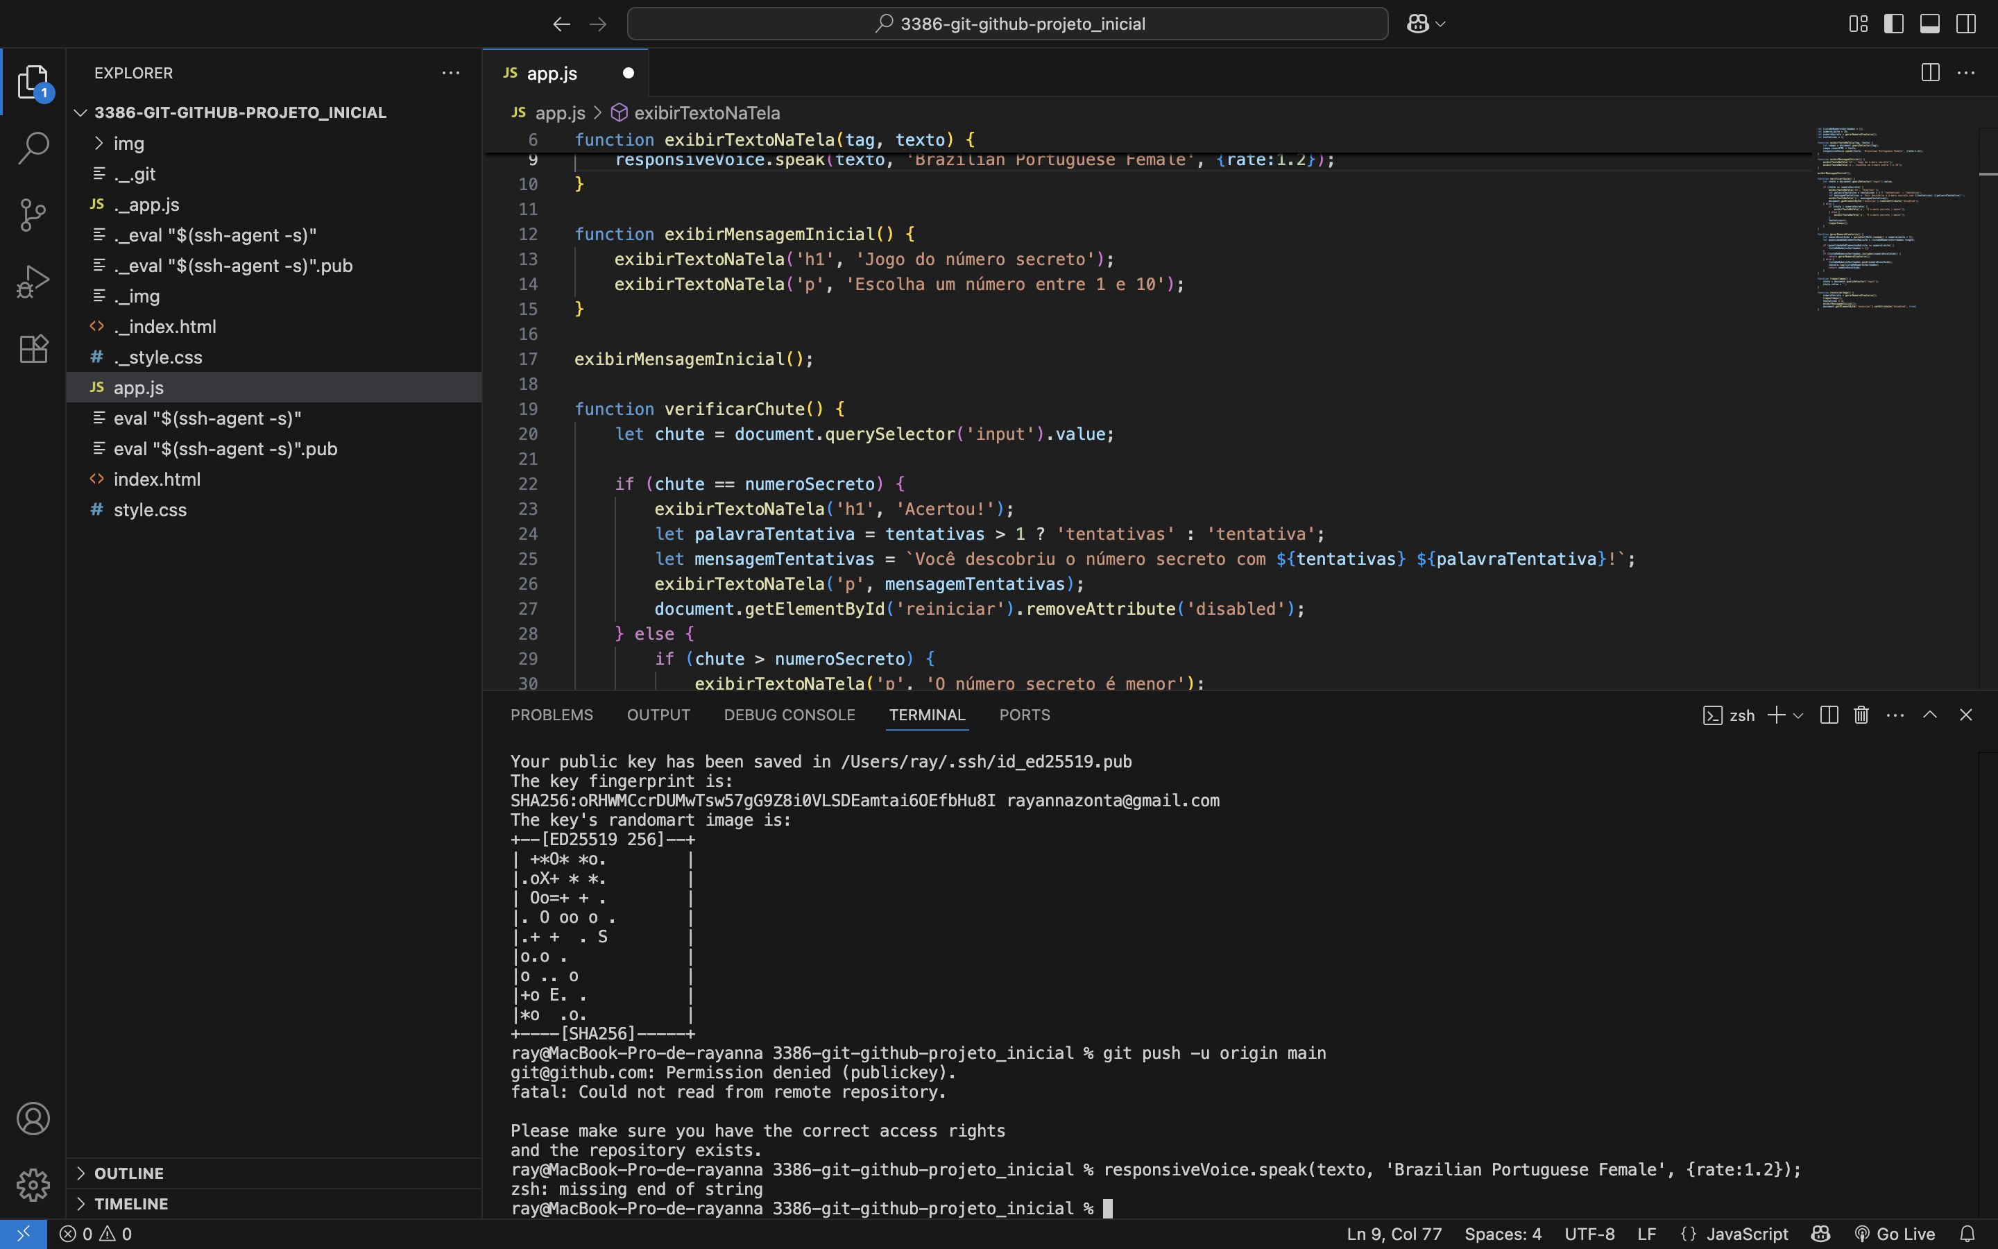Change the LF end-of-line sequence

pos(1646,1233)
